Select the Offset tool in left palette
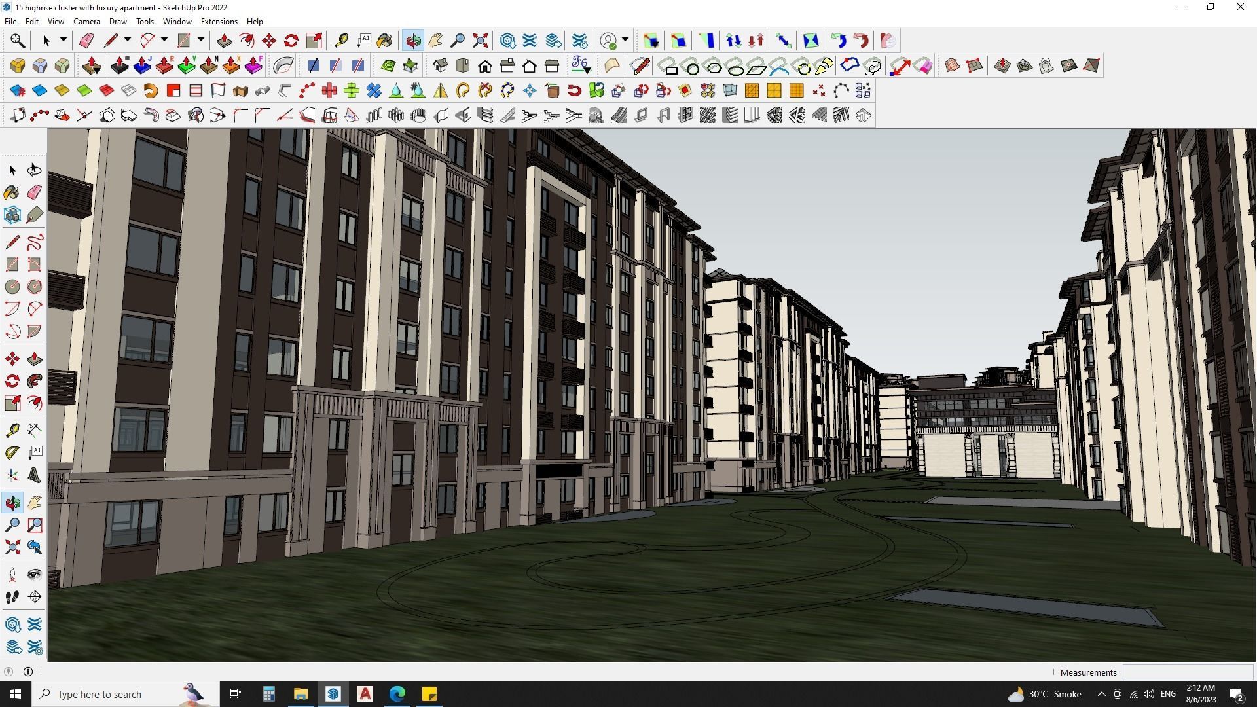This screenshot has width=1257, height=707. pyautogui.click(x=35, y=403)
